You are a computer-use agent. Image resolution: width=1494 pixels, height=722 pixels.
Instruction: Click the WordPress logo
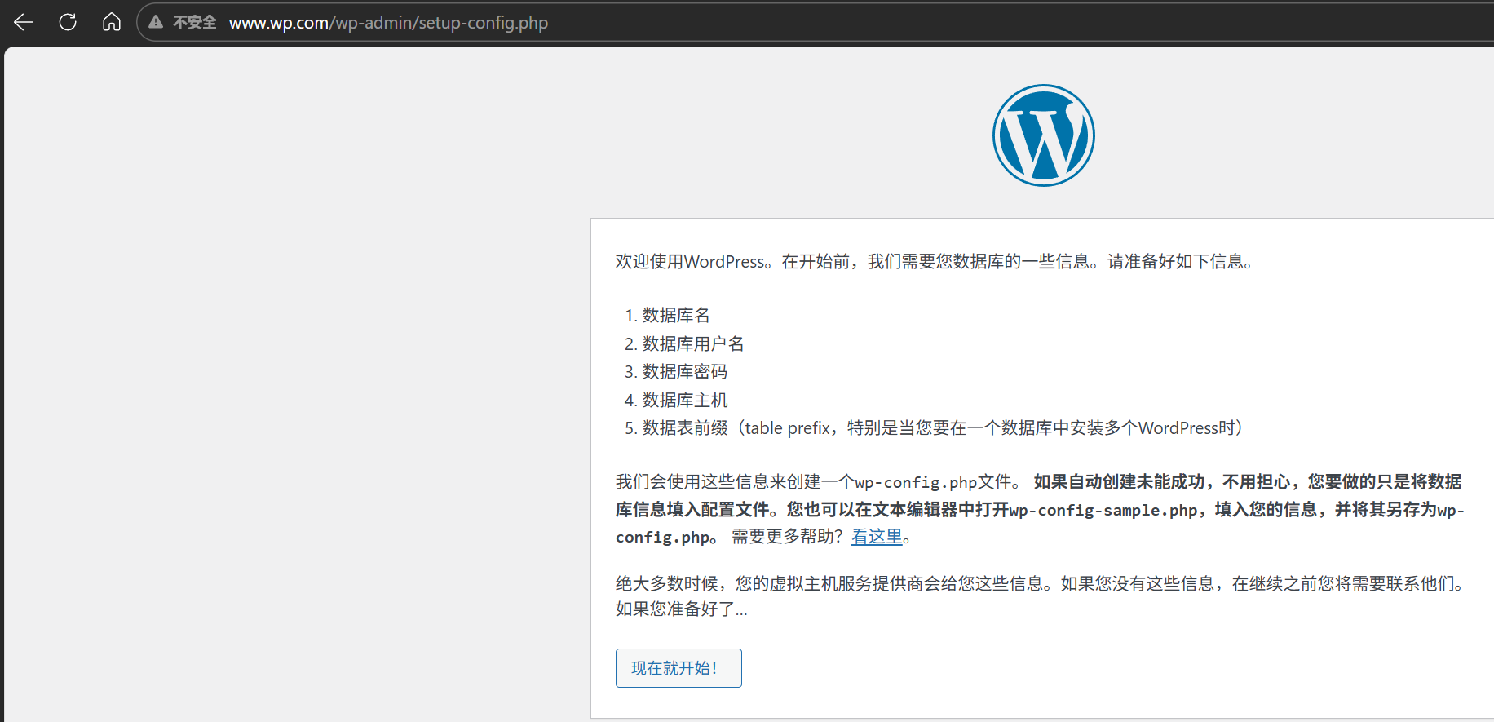coord(1043,135)
